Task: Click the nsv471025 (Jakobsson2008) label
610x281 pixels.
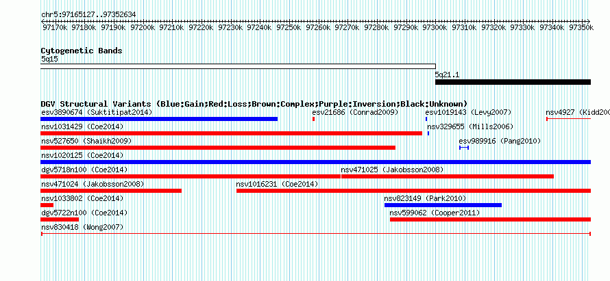Action: tap(392, 170)
